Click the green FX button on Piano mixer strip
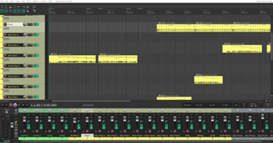This screenshot has width=273, height=143. pos(91,127)
